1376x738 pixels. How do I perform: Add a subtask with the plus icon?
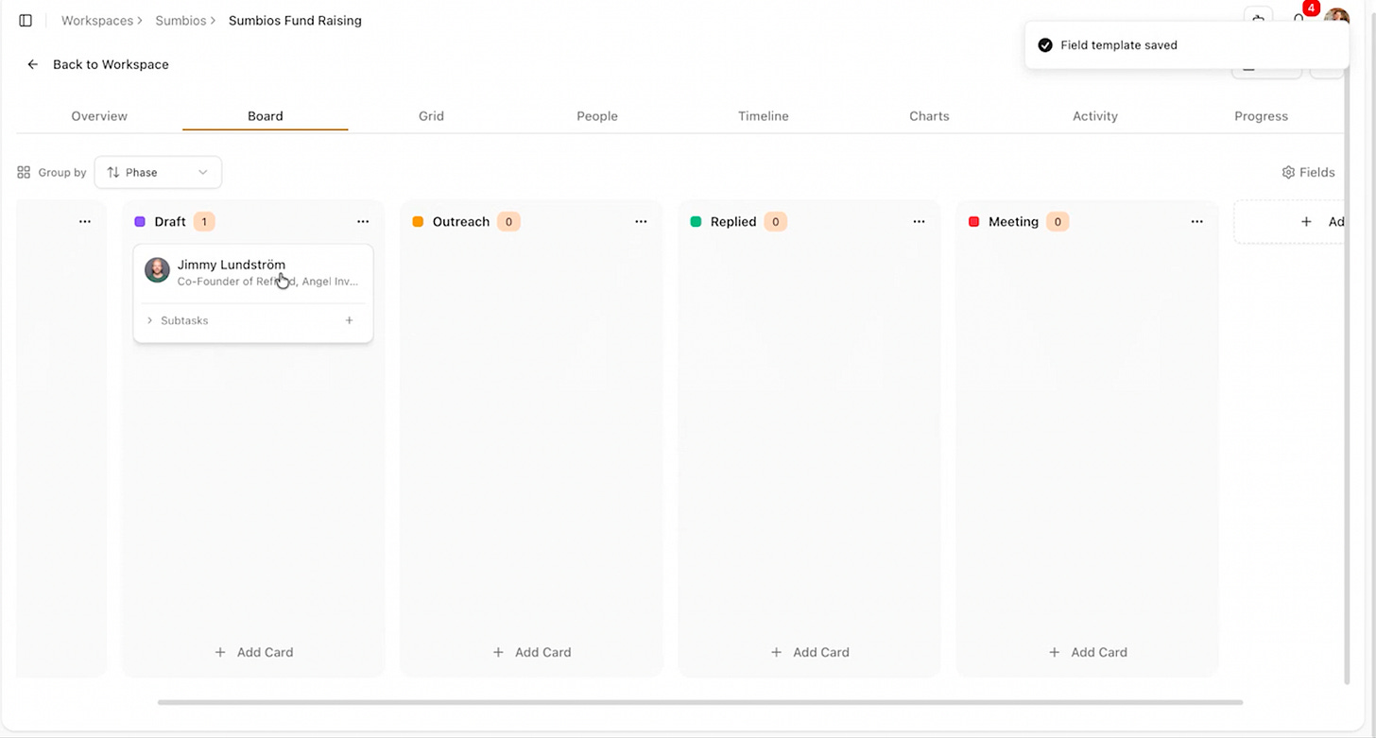pos(349,320)
